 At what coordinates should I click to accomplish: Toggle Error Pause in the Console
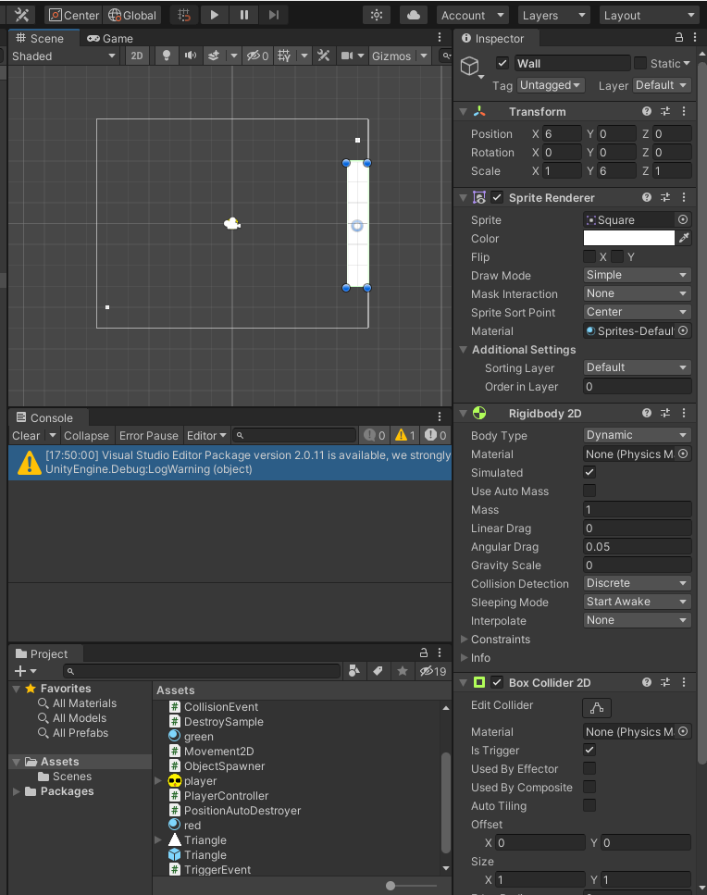pyautogui.click(x=148, y=436)
